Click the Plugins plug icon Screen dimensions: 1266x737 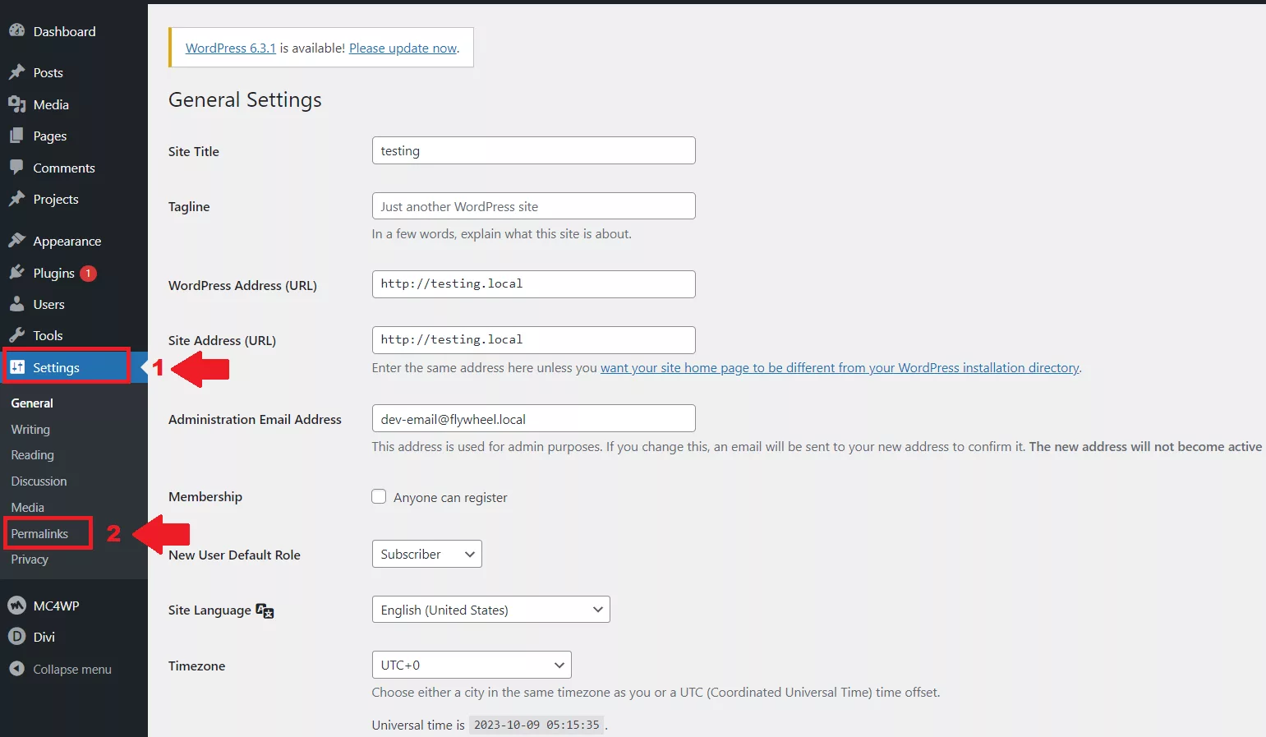click(16, 273)
